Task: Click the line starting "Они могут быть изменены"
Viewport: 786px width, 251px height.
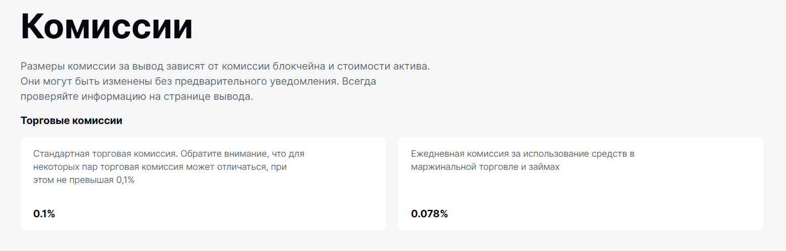Action: 198,82
